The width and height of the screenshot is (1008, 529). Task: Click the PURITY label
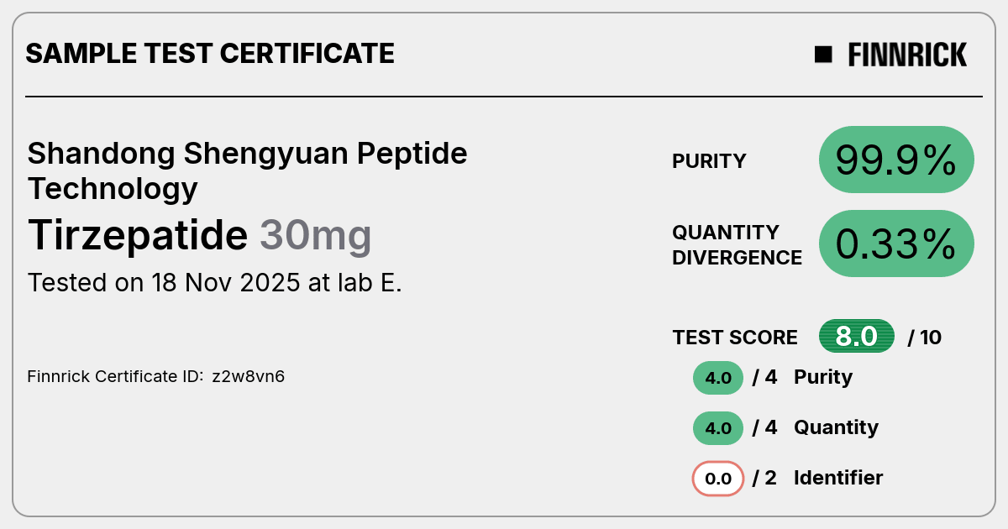[x=709, y=161]
